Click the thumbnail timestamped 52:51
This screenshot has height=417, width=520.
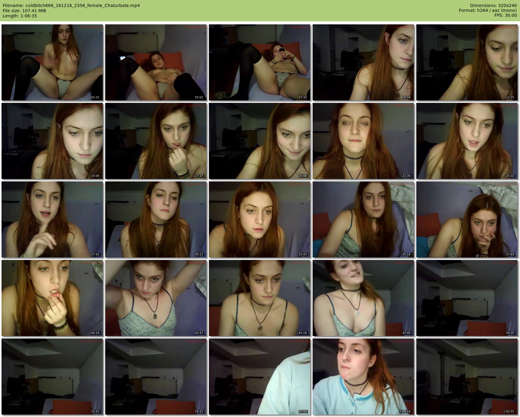(52, 377)
